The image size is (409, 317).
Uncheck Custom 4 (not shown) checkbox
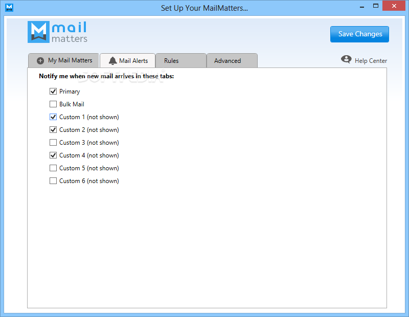coord(53,155)
